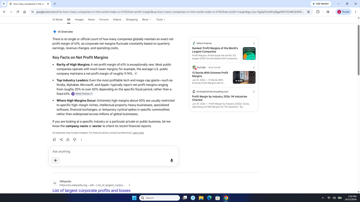The image size is (360, 202).
Task: Go back to previous page
Action: click(x=4, y=12)
